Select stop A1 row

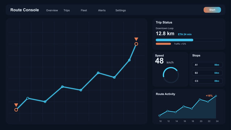click(x=207, y=65)
